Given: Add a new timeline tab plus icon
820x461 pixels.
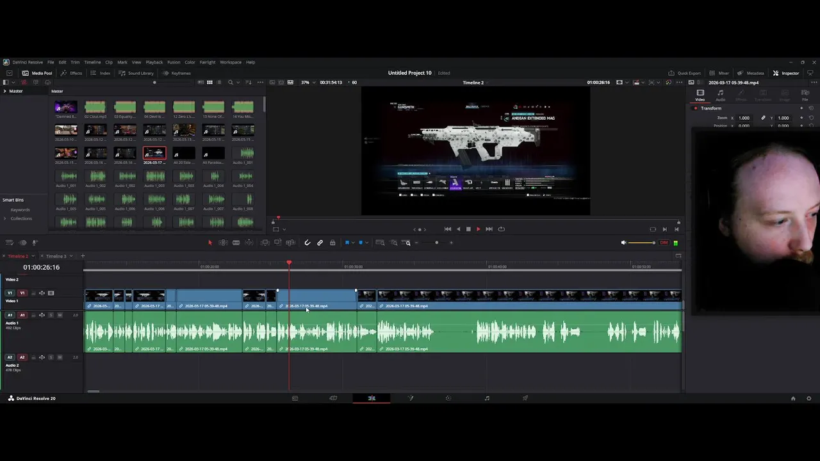Looking at the screenshot, I should tap(82, 256).
